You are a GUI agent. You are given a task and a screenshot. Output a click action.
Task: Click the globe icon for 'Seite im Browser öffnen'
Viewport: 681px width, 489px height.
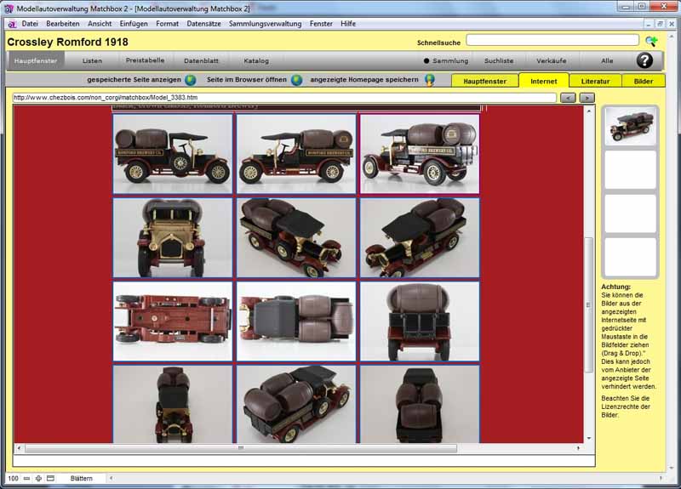pos(296,80)
